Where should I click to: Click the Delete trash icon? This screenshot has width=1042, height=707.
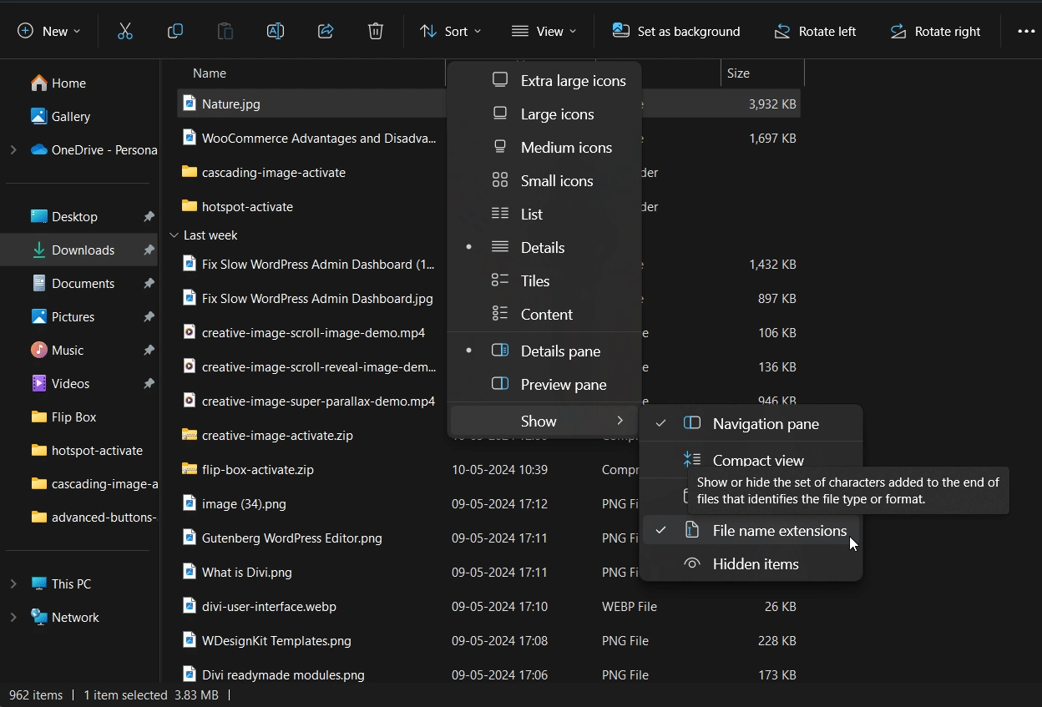pyautogui.click(x=376, y=31)
